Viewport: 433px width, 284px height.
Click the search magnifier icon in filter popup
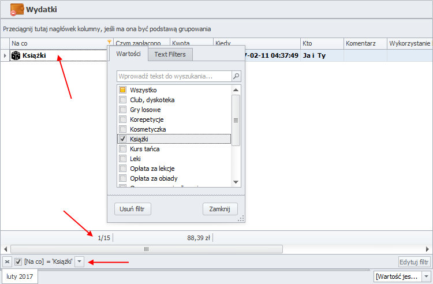click(x=236, y=76)
